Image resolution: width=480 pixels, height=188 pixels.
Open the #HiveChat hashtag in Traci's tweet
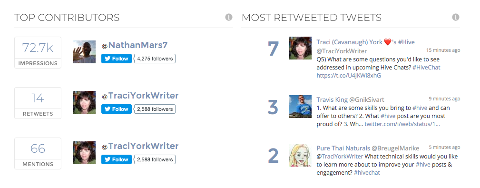(426, 68)
